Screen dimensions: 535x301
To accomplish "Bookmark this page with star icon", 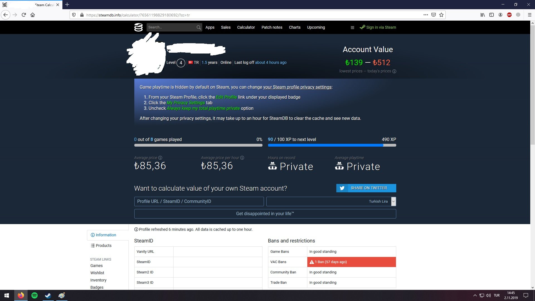I will pyautogui.click(x=441, y=15).
